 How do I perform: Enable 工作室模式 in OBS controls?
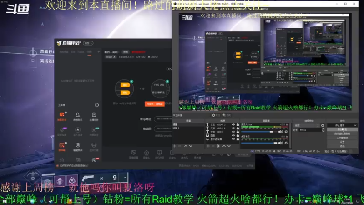point(342,138)
